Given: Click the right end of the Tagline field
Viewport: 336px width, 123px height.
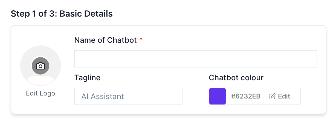Looking at the screenshot, I should pos(175,96).
